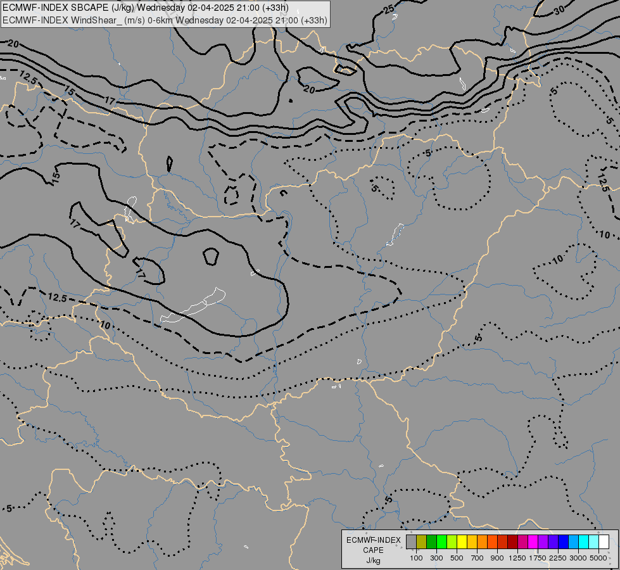The height and width of the screenshot is (570, 620).
Task: Click the legend value 100
Action: 416,558
